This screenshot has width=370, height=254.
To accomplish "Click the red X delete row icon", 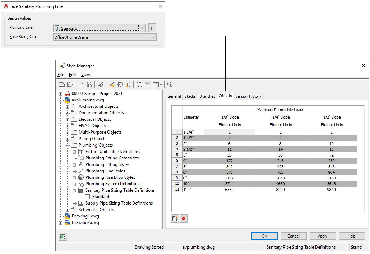I will pyautogui.click(x=184, y=219).
